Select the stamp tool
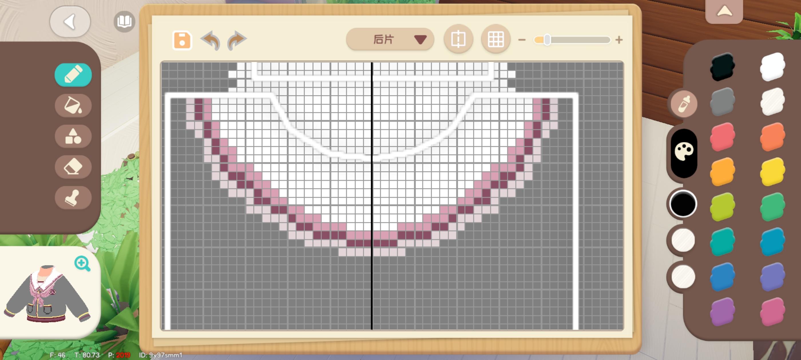801x360 pixels. coord(73,197)
